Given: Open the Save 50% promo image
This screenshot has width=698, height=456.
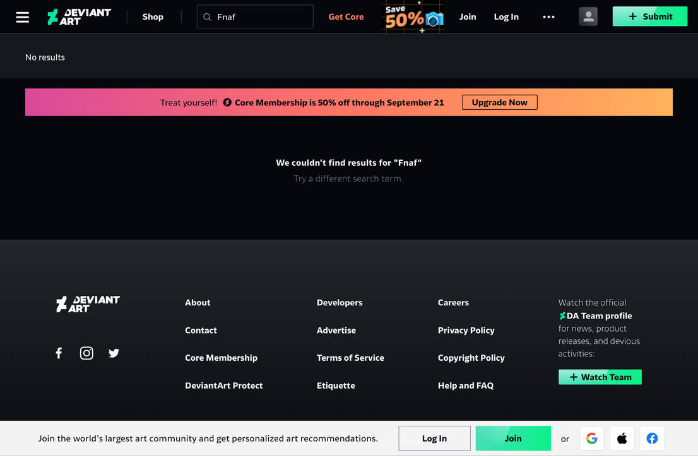Looking at the screenshot, I should coord(413,17).
